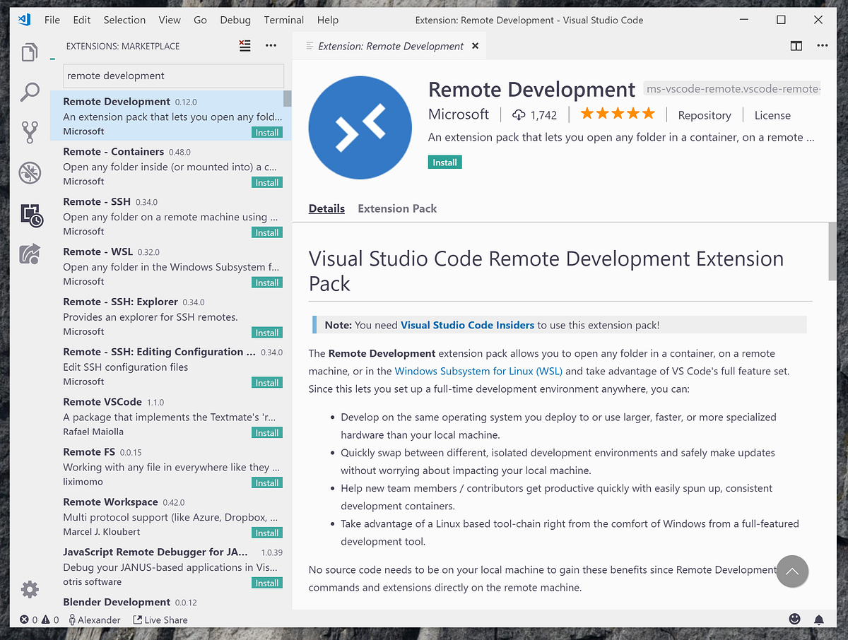Open the File menu
Screen dimensions: 848x640
coord(52,20)
